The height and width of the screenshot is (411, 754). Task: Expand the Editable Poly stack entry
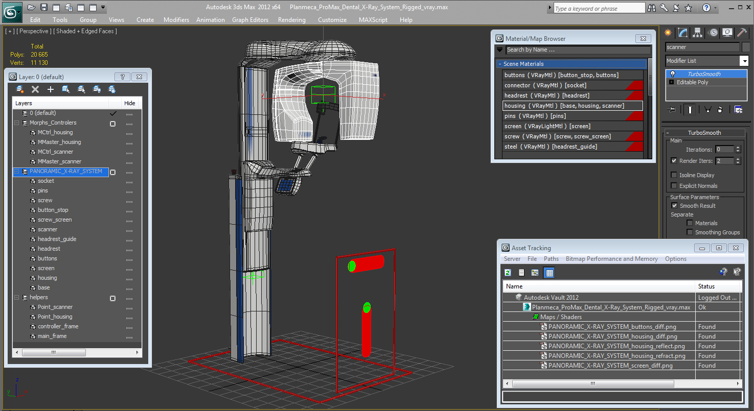point(672,82)
